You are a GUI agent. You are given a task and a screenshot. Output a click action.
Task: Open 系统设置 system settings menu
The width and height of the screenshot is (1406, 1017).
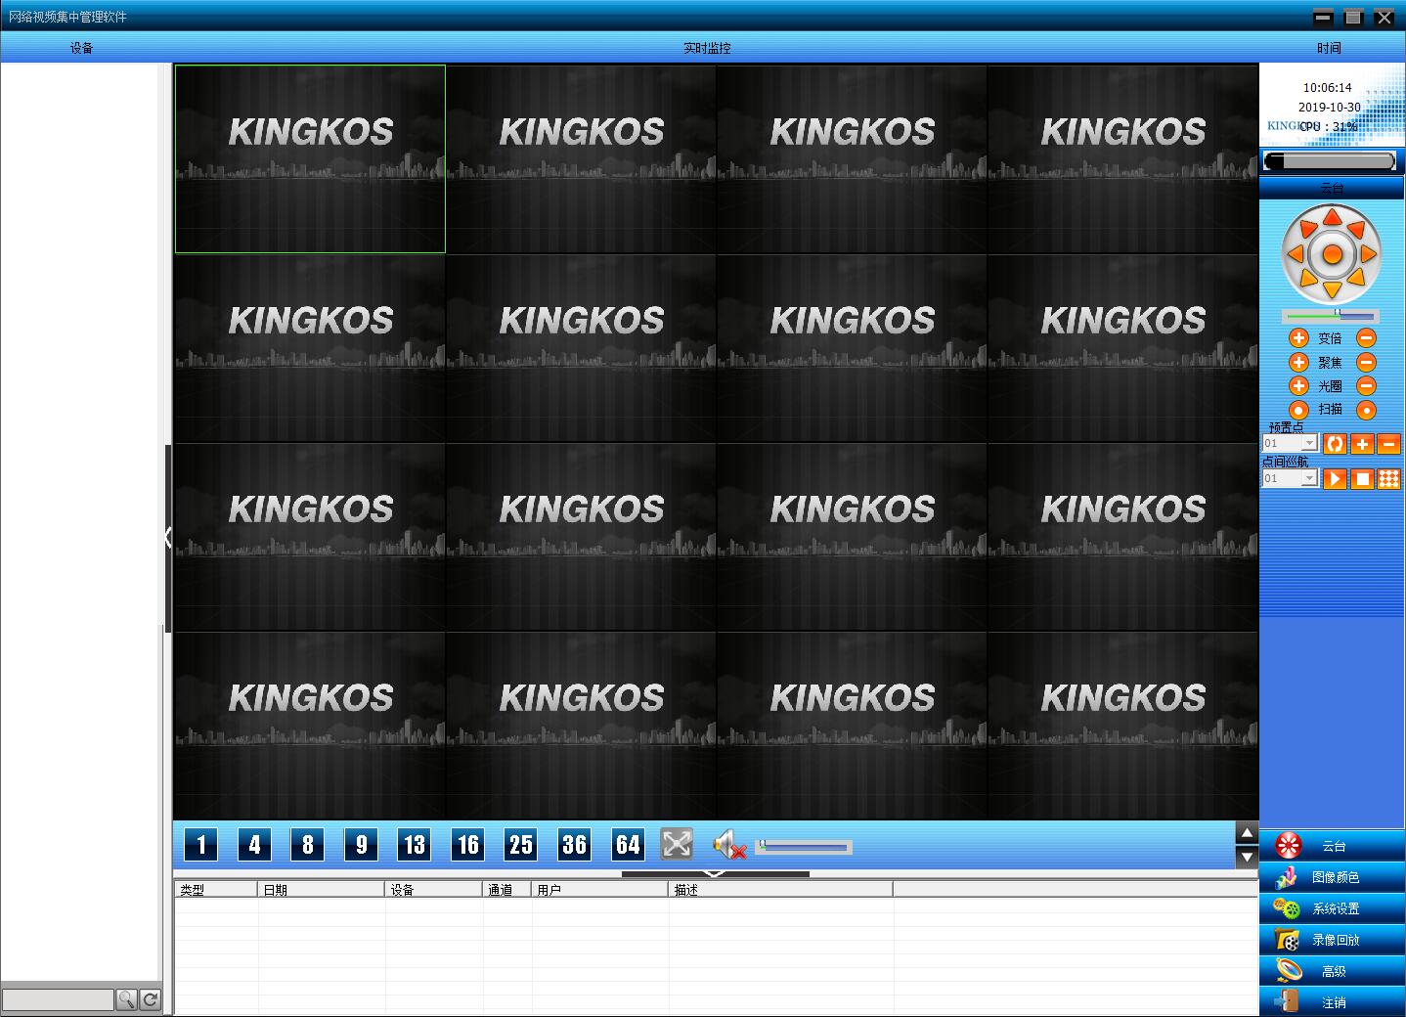(x=1334, y=908)
